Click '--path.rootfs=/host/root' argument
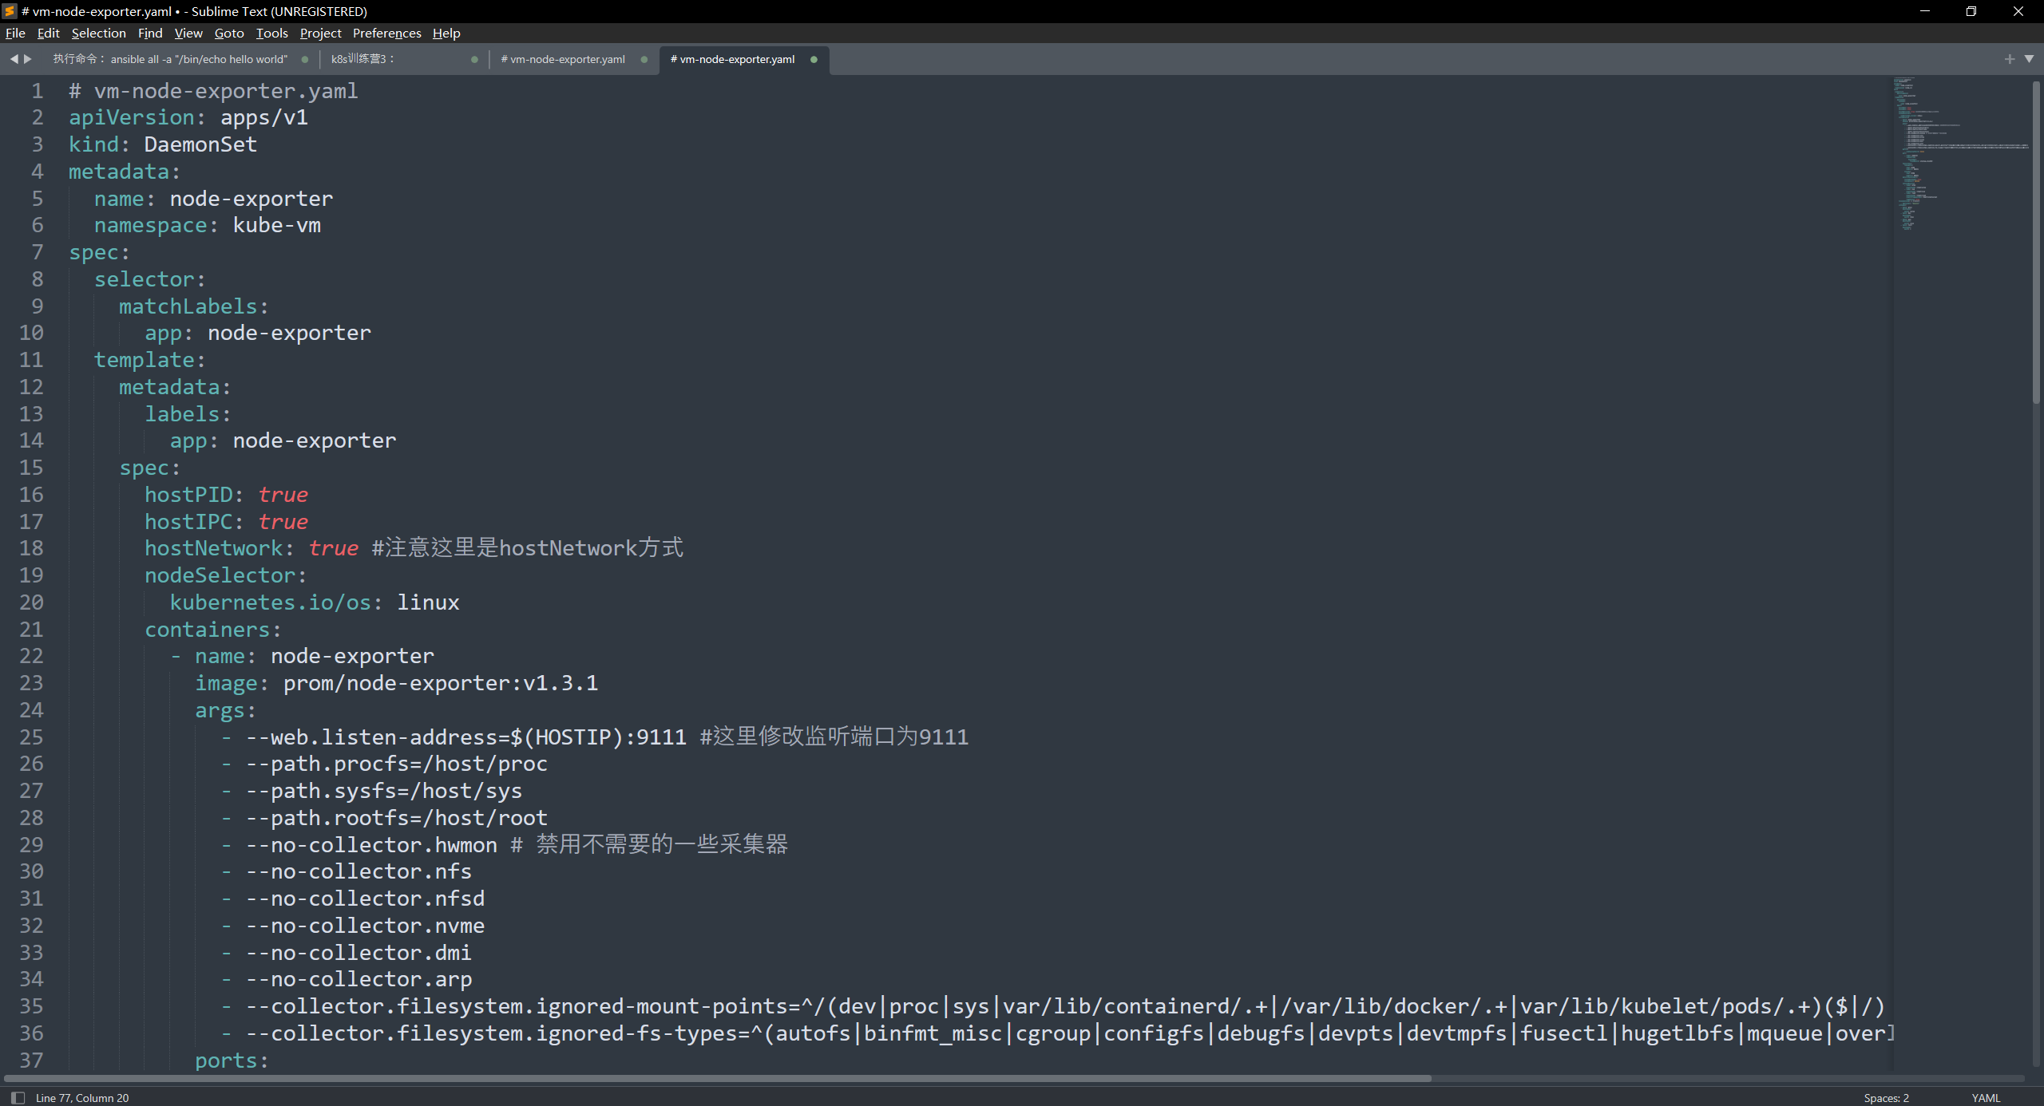The height and width of the screenshot is (1106, 2044). tap(397, 818)
